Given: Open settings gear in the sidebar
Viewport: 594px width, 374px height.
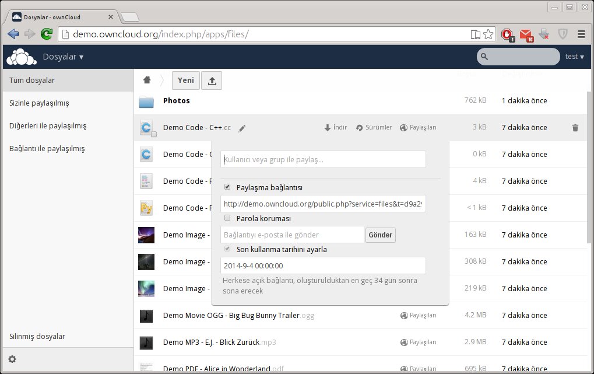Looking at the screenshot, I should coord(12,359).
